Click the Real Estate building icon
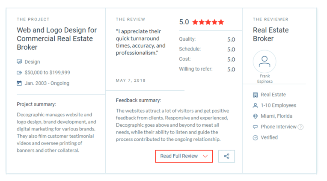The image size is (327, 181). (x=255, y=95)
